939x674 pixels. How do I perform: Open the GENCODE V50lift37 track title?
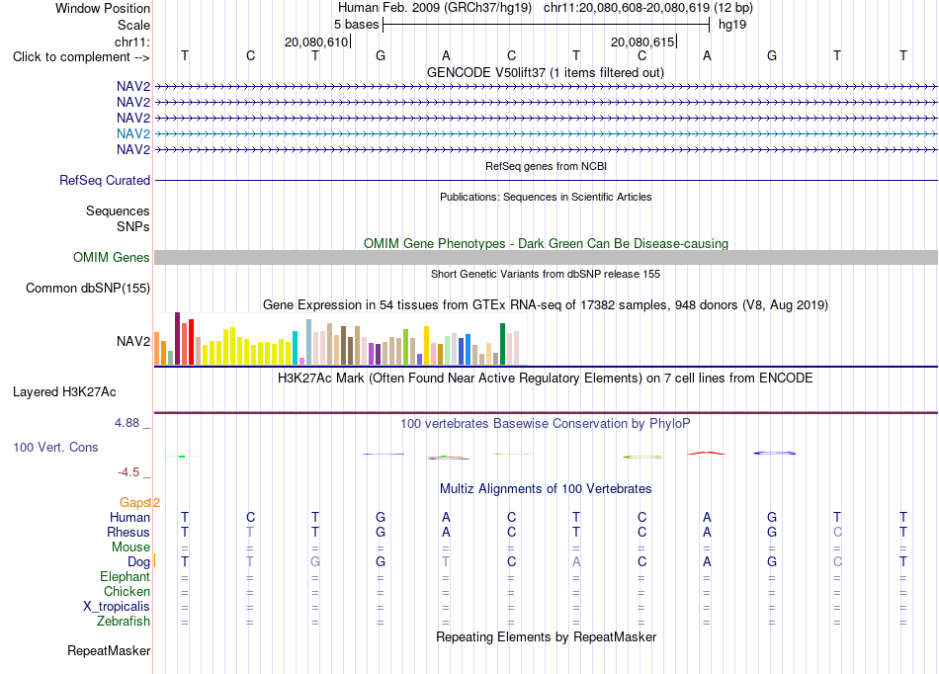[545, 72]
